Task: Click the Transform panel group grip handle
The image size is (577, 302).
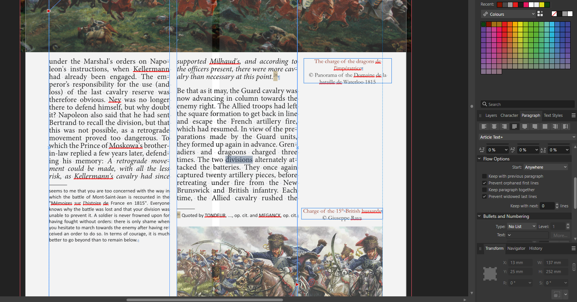Action: (x=480, y=249)
